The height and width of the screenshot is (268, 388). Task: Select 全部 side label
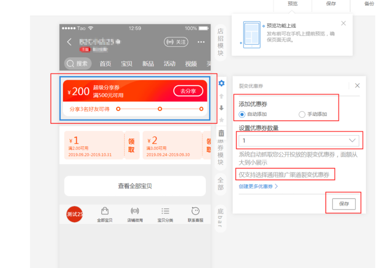point(221,184)
